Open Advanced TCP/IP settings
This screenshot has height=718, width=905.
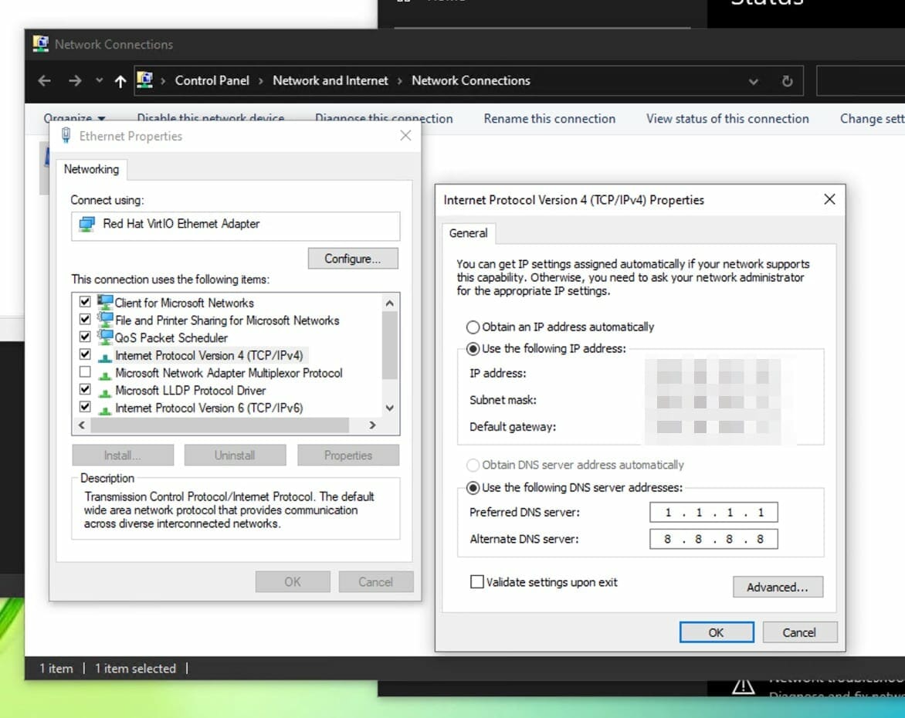778,587
